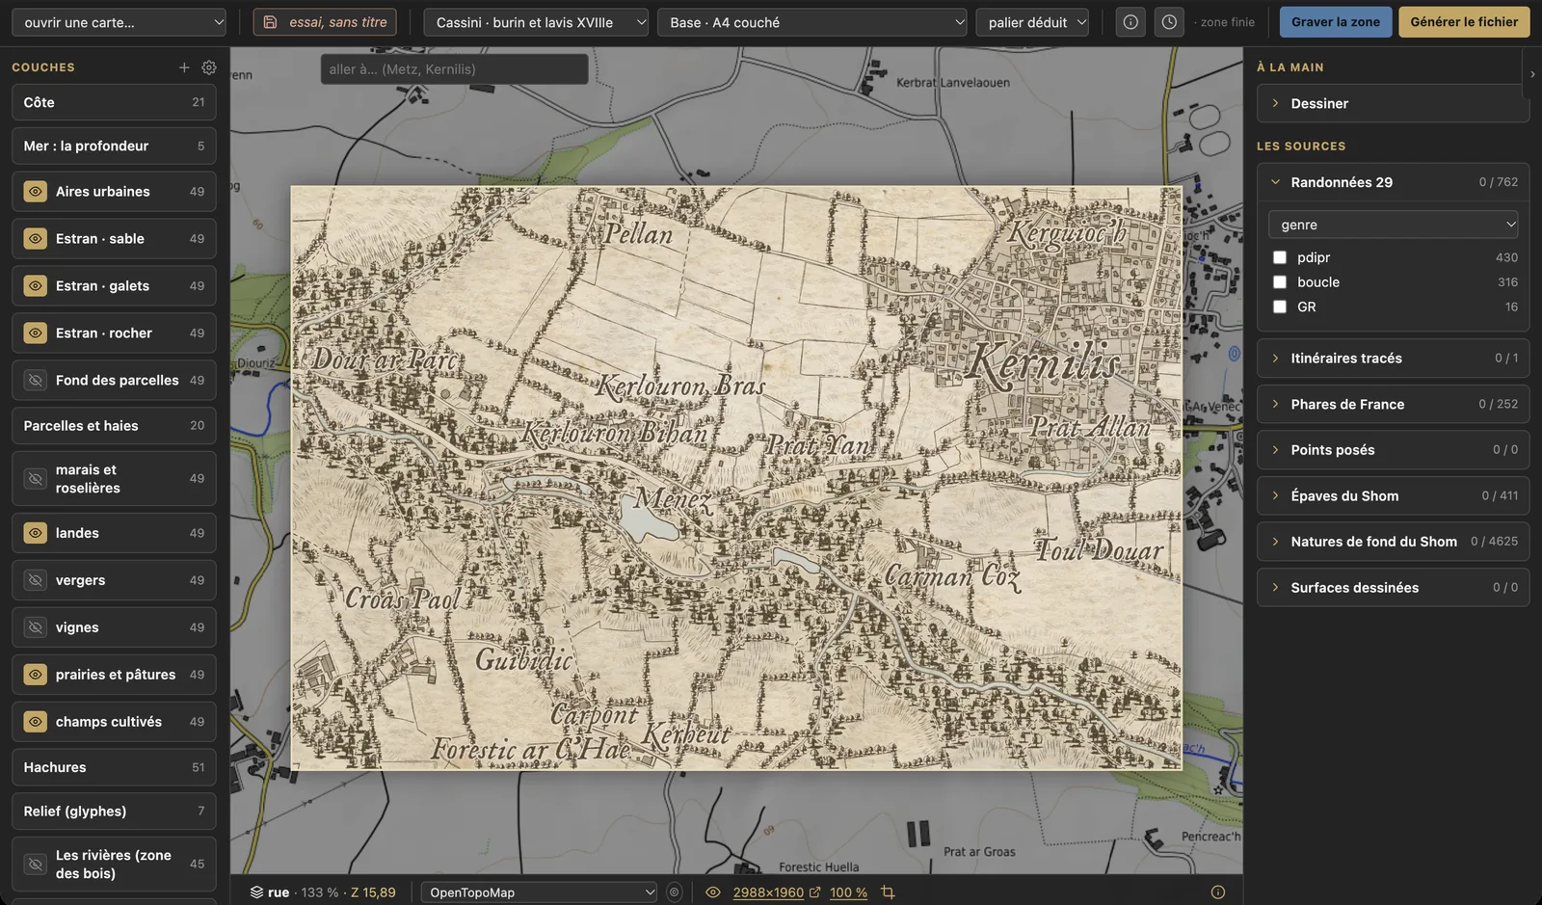Click the Générer le fichier button

click(x=1464, y=22)
